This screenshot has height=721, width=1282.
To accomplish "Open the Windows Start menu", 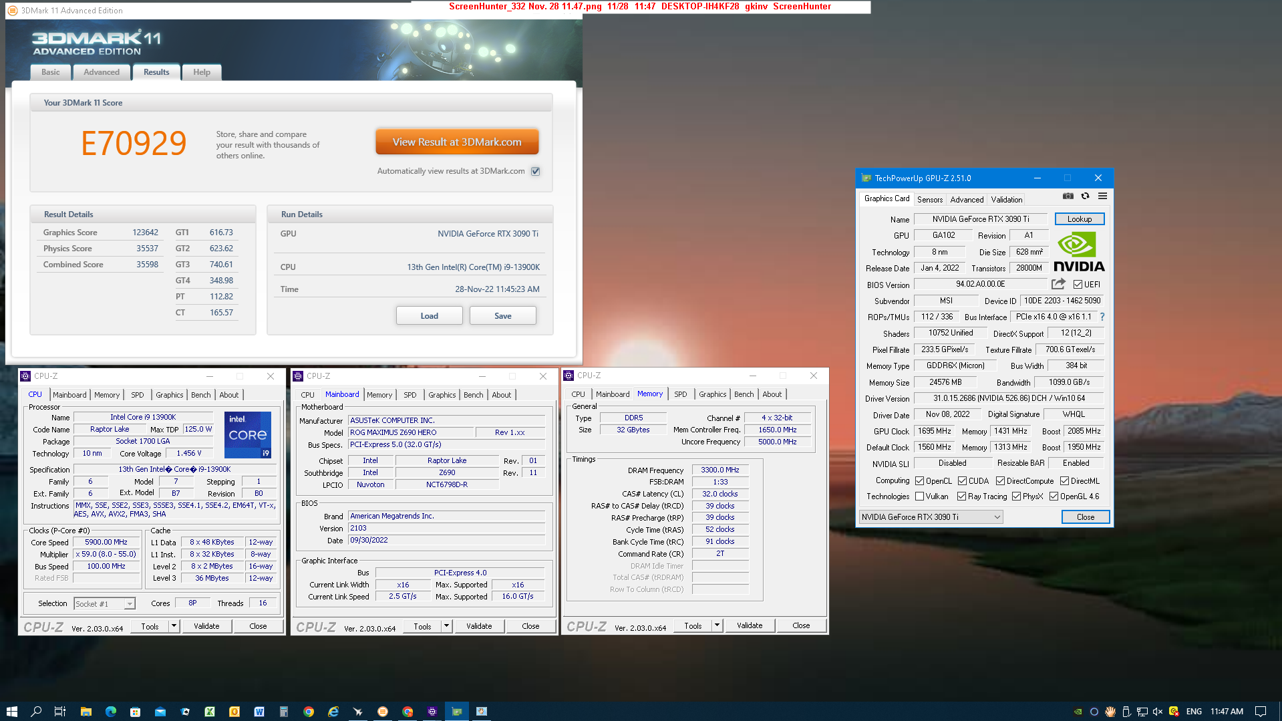I will [x=11, y=711].
